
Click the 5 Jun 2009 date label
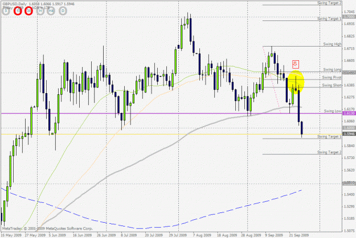coord(57,235)
